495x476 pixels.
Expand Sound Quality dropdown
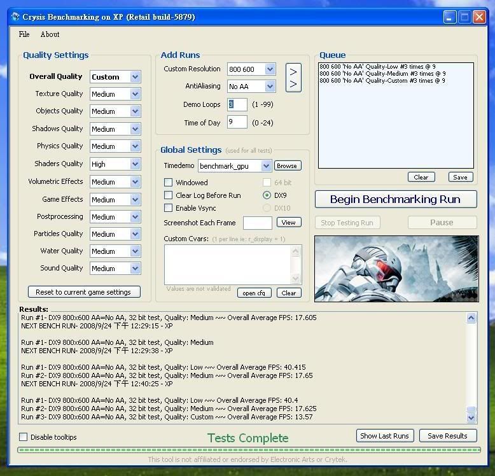[x=135, y=269]
